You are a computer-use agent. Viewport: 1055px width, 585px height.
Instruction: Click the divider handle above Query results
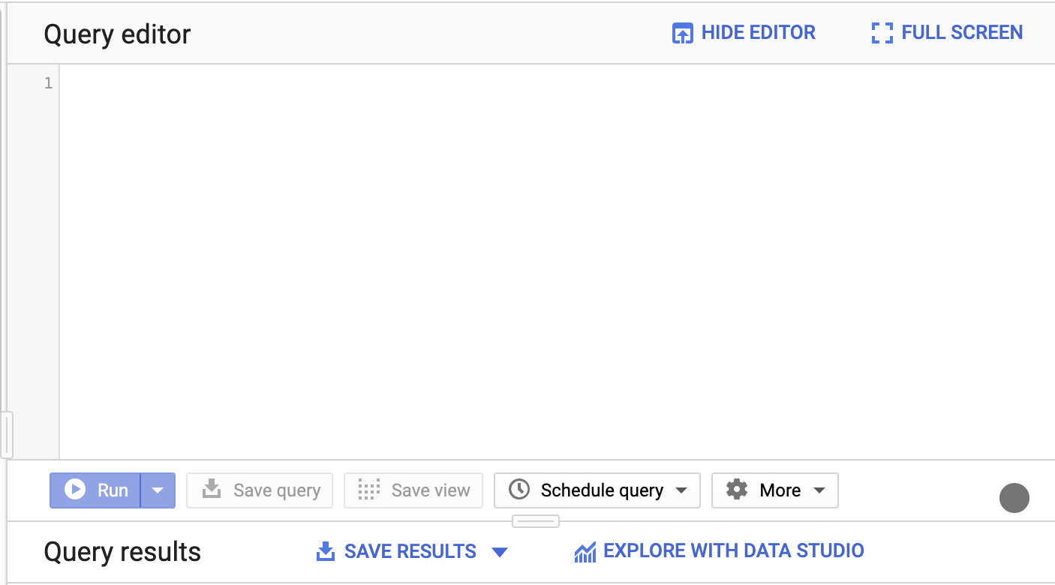pyautogui.click(x=536, y=520)
